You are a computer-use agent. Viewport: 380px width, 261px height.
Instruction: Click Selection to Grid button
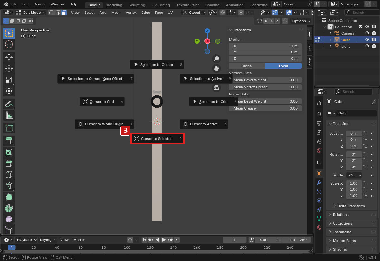pos(214,102)
